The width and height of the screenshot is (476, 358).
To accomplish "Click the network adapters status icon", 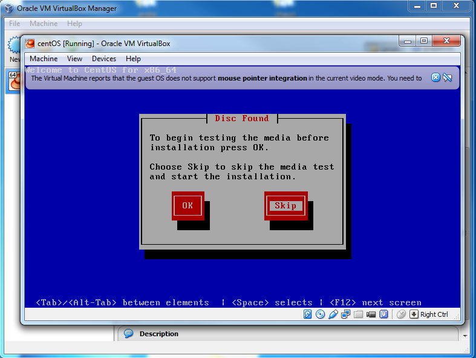I will [x=345, y=314].
